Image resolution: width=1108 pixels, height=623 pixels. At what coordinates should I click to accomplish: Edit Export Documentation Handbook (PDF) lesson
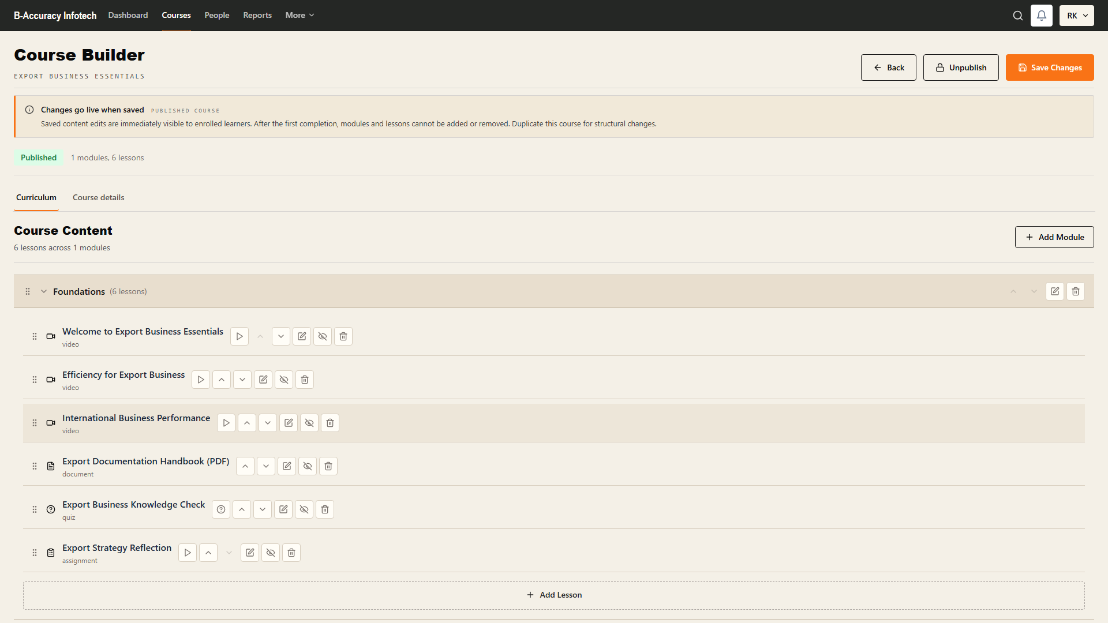pyautogui.click(x=287, y=466)
